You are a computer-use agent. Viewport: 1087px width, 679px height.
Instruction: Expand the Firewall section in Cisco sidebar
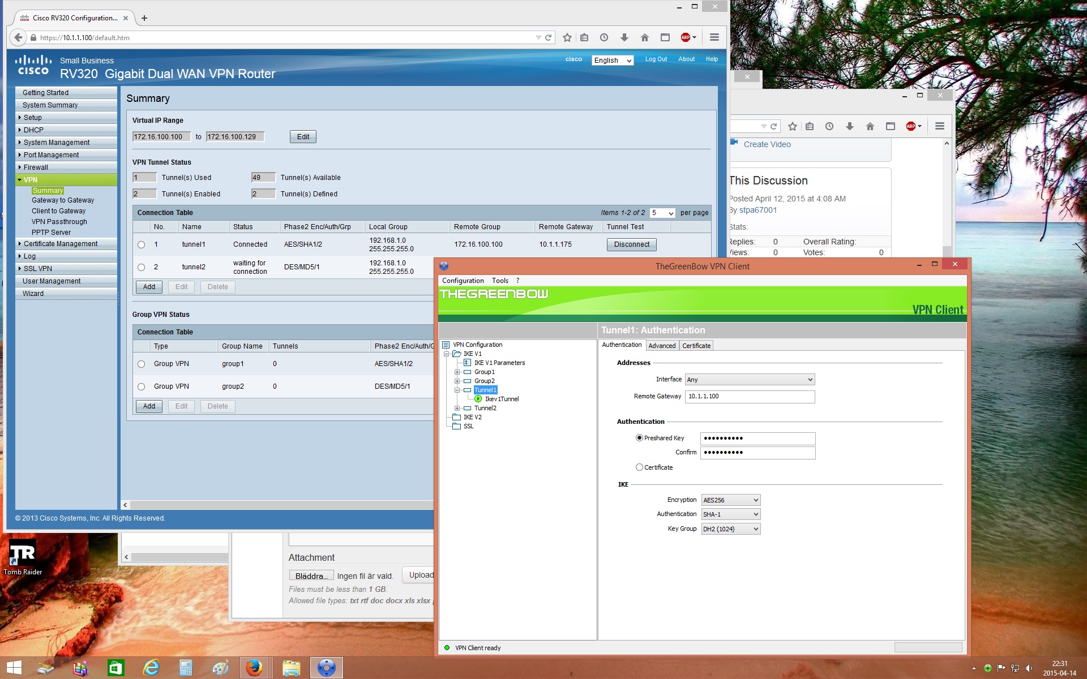click(x=66, y=167)
